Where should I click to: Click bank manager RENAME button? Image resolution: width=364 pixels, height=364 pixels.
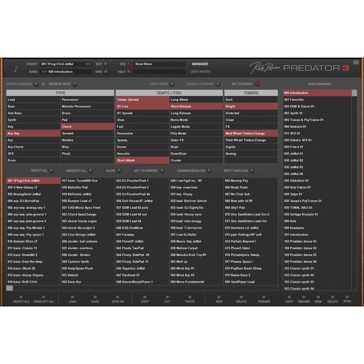304,297
